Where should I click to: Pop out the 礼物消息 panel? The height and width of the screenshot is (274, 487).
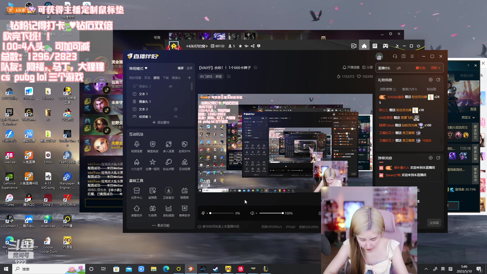pos(438,80)
